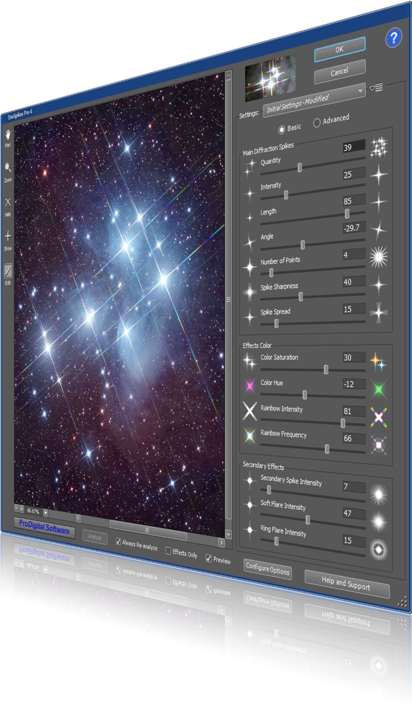Viewport: 412px width, 708px height.
Task: Click the zoom out minus icon below preview
Action: tap(16, 508)
